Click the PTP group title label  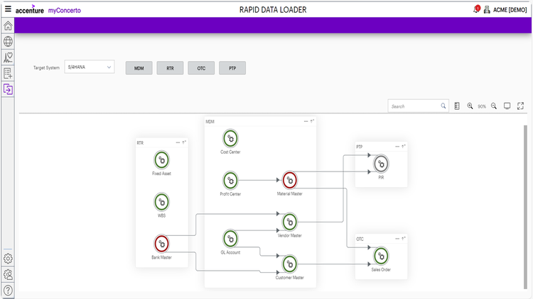click(360, 147)
